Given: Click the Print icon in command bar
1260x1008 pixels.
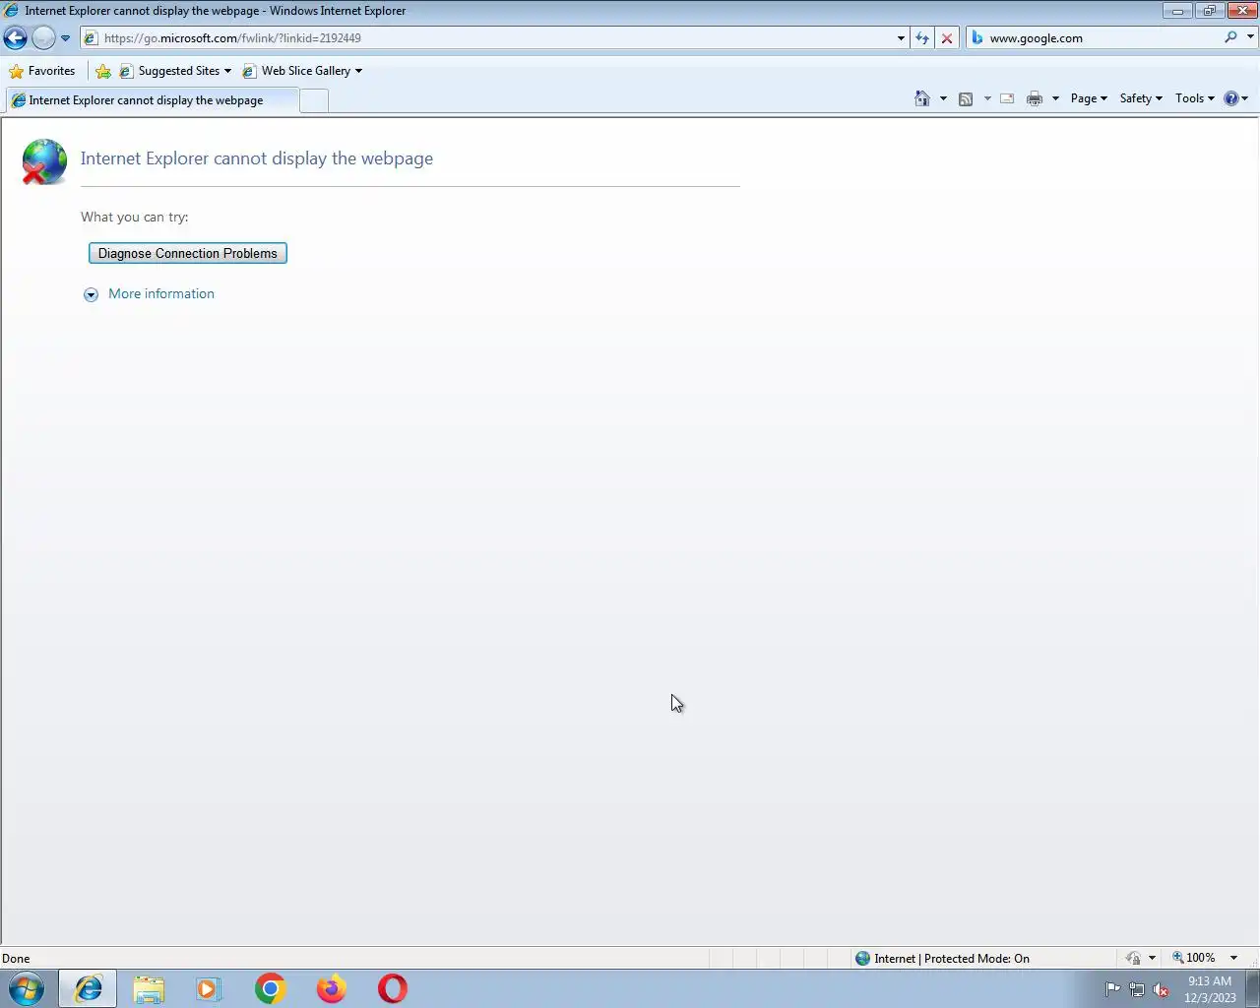Looking at the screenshot, I should click(x=1035, y=98).
